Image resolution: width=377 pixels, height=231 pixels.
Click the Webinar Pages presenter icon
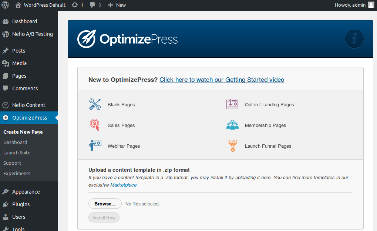(95, 145)
